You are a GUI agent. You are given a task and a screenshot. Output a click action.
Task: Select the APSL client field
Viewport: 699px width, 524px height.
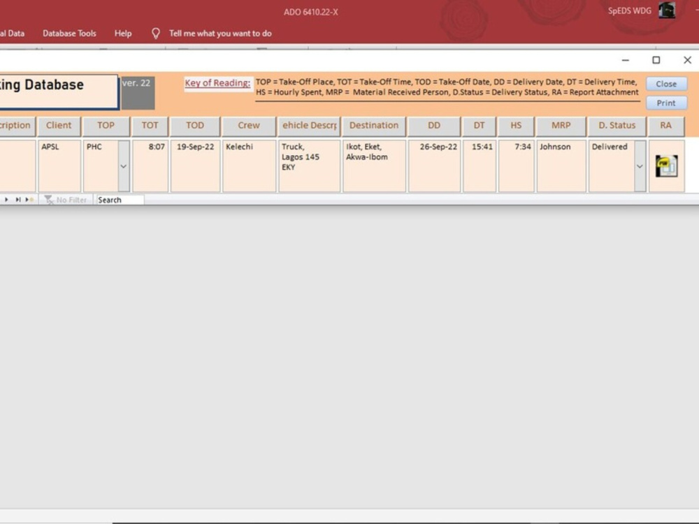(x=59, y=166)
